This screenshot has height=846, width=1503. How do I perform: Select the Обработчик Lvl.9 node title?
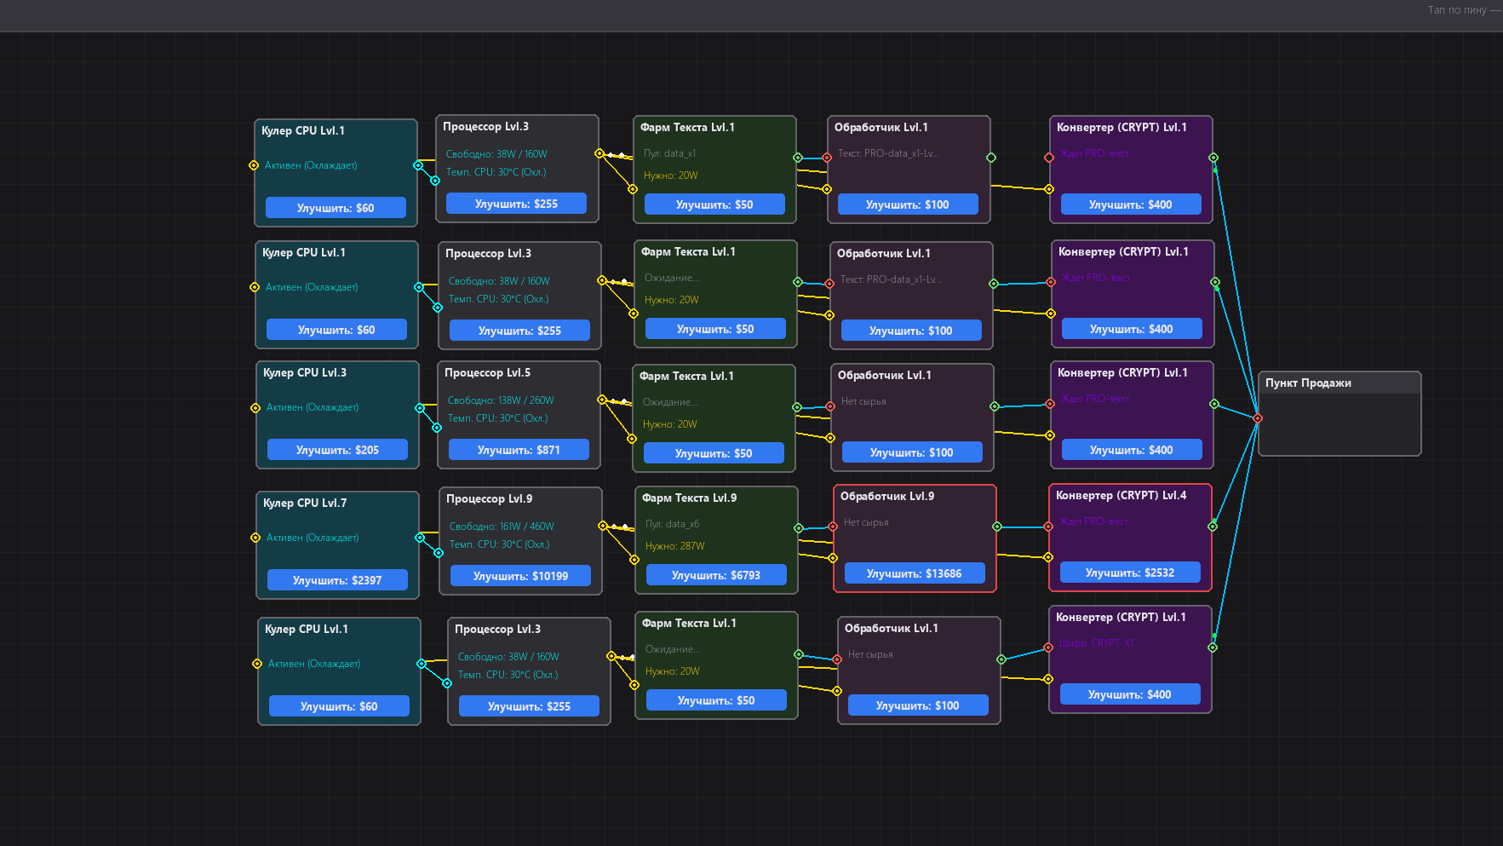click(886, 496)
